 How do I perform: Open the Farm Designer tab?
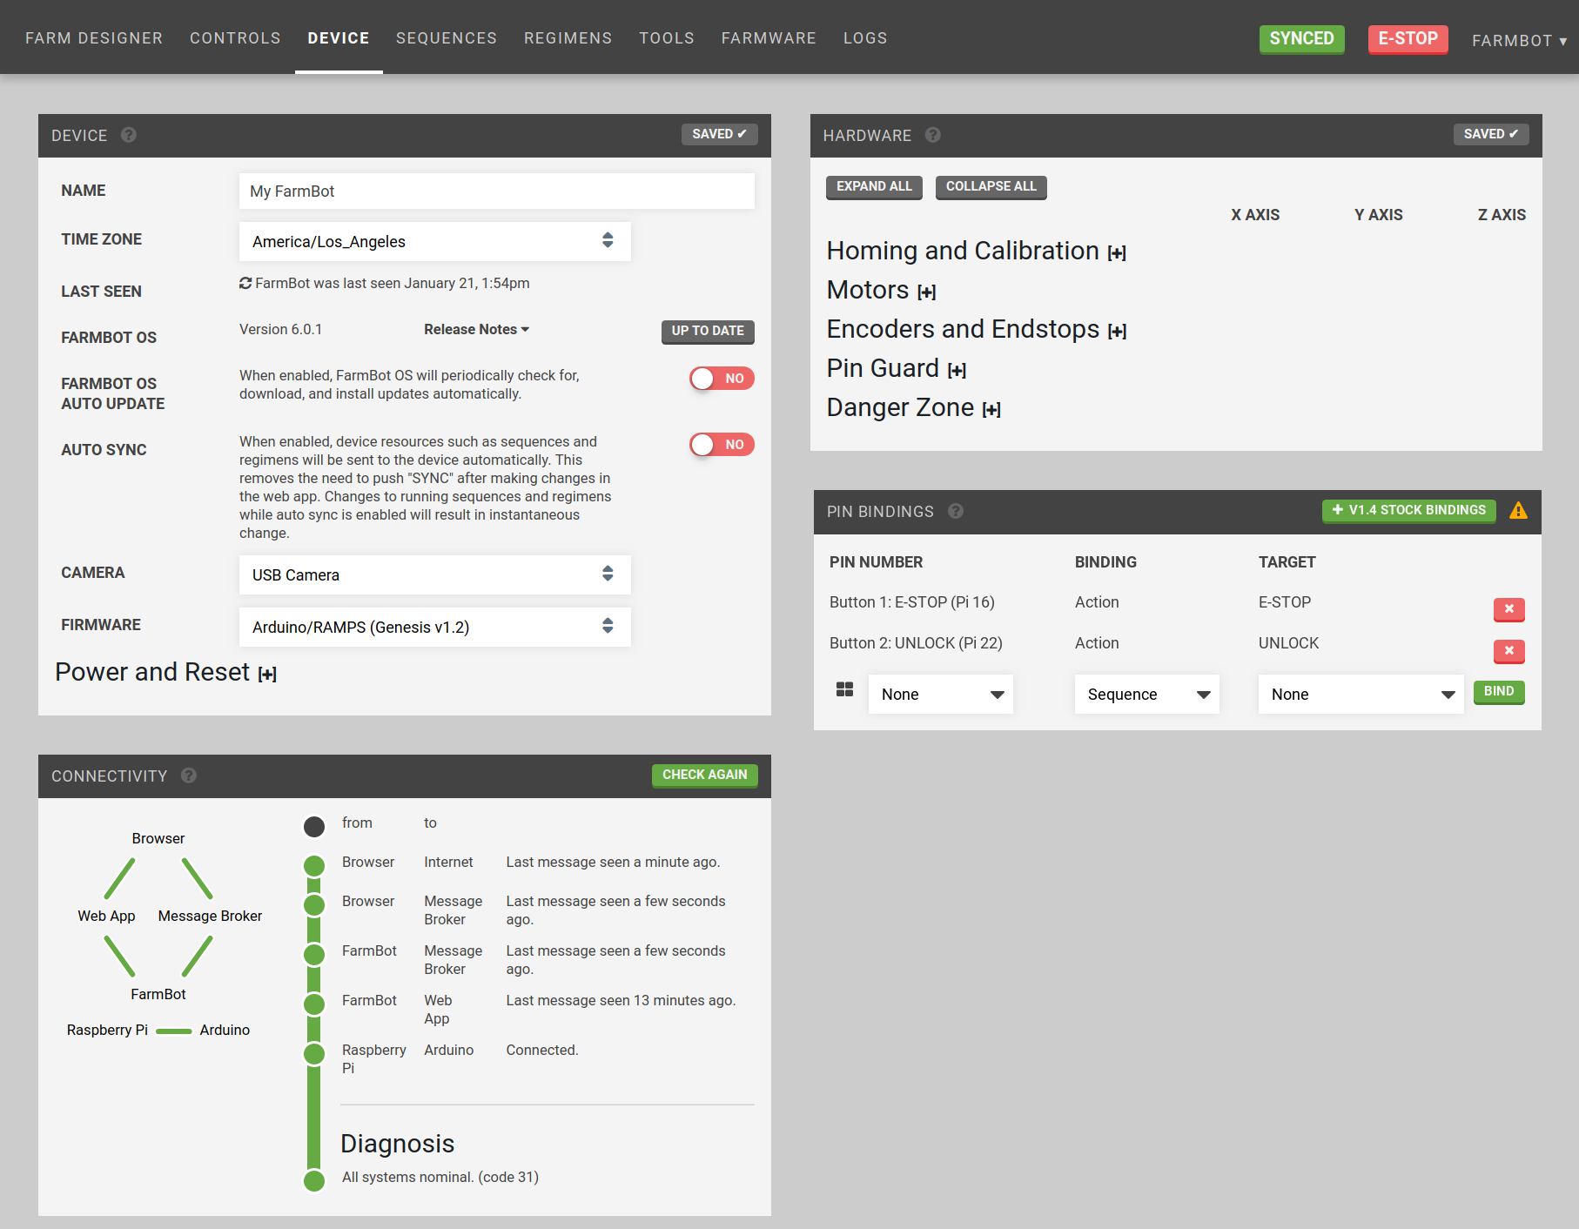94,38
